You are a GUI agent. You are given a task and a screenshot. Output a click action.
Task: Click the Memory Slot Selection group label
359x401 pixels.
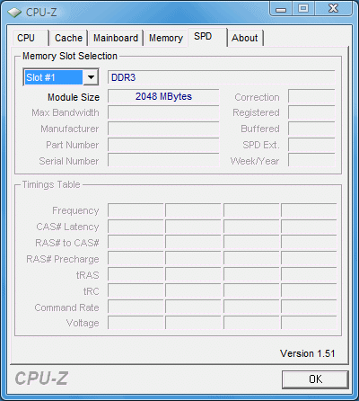(x=70, y=56)
